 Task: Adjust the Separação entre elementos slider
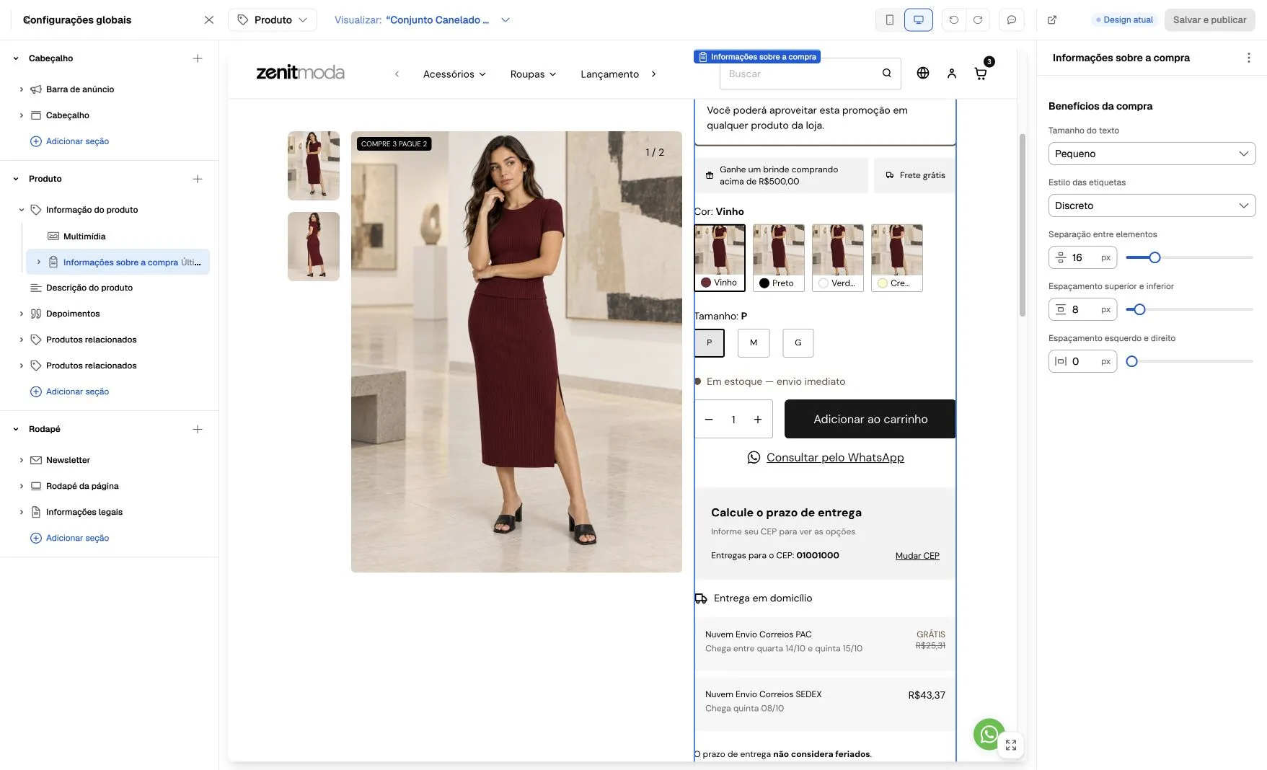tap(1155, 257)
